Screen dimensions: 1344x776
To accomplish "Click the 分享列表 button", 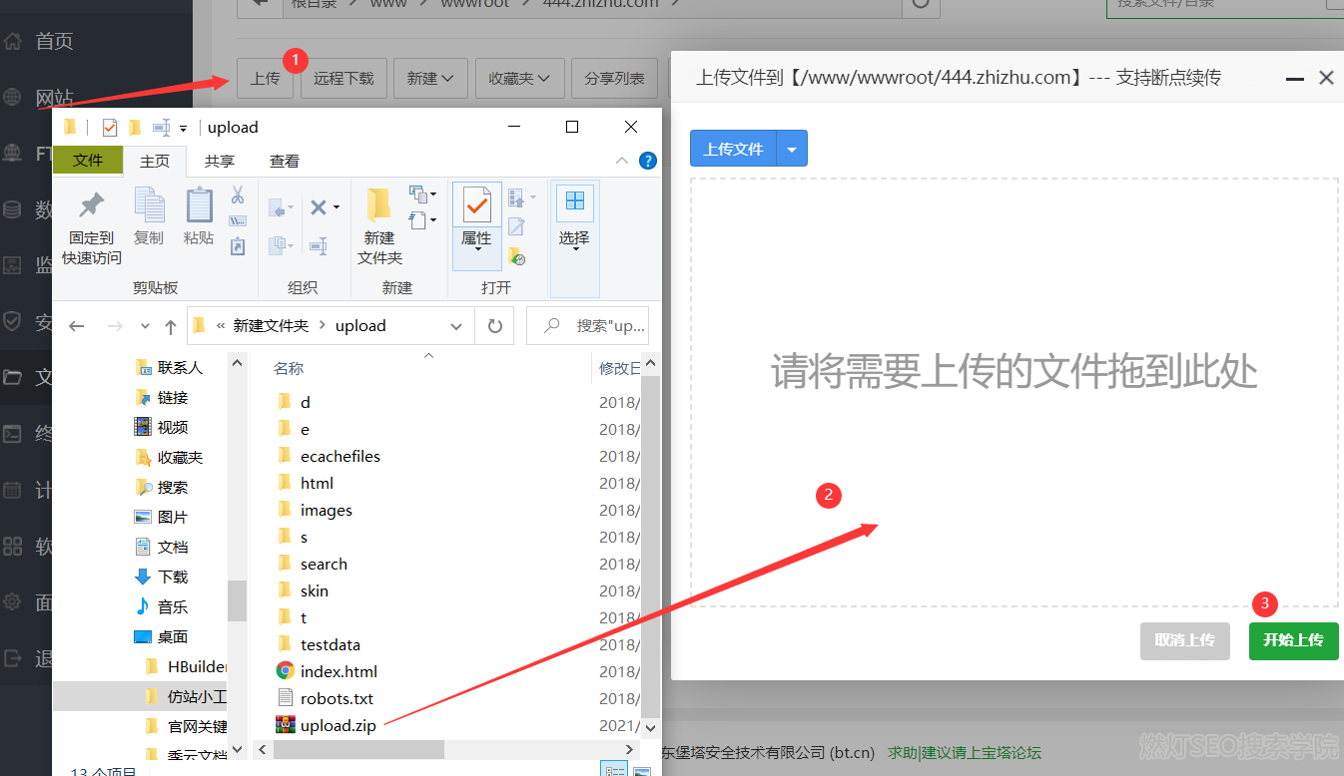I will [614, 78].
